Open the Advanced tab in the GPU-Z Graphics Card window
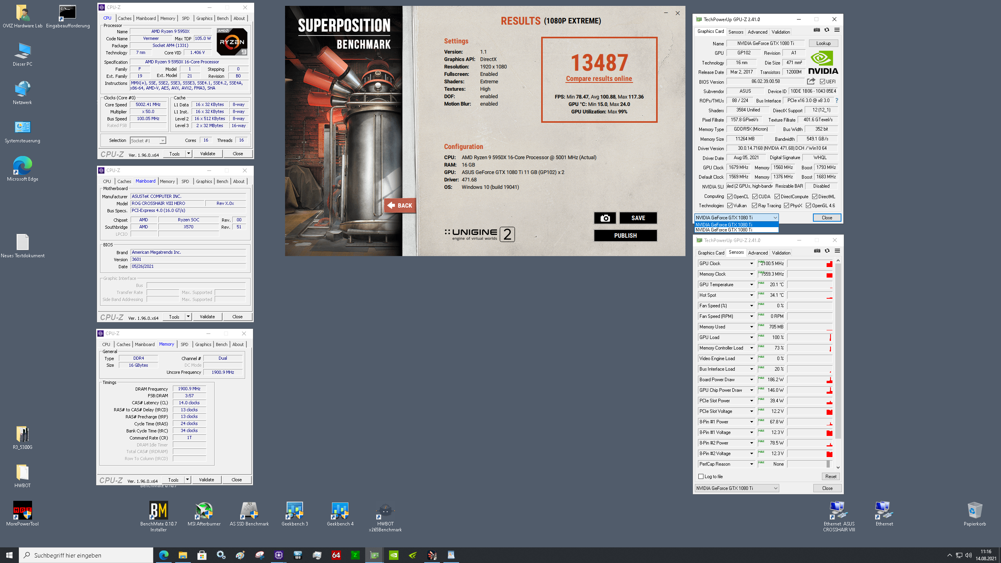Image resolution: width=1001 pixels, height=563 pixels. 757,32
